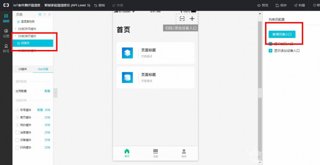Click 预览 (Preview) in the top bar
This screenshot has width=320, height=165.
point(263,5)
